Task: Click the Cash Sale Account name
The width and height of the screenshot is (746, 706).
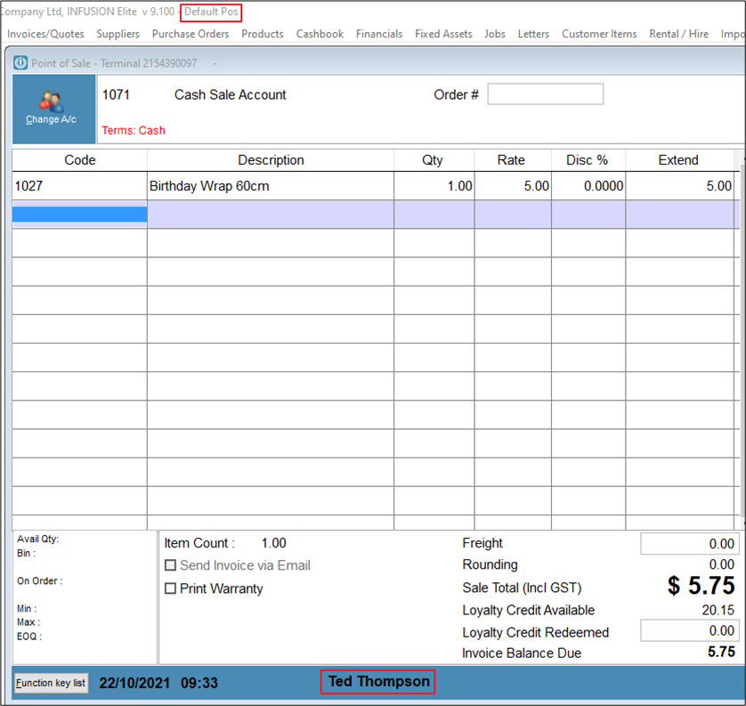Action: click(231, 94)
